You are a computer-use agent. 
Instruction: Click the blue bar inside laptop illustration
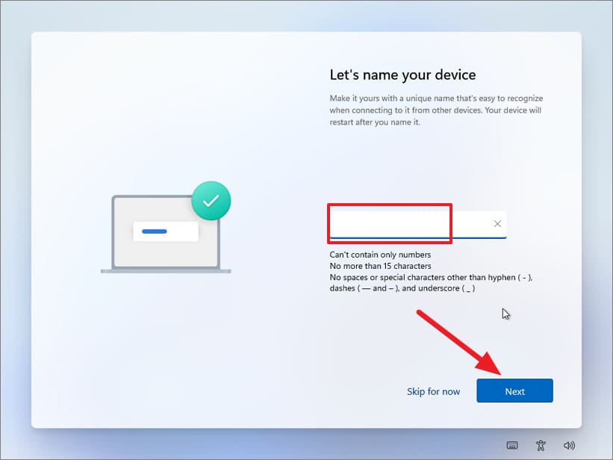(155, 231)
